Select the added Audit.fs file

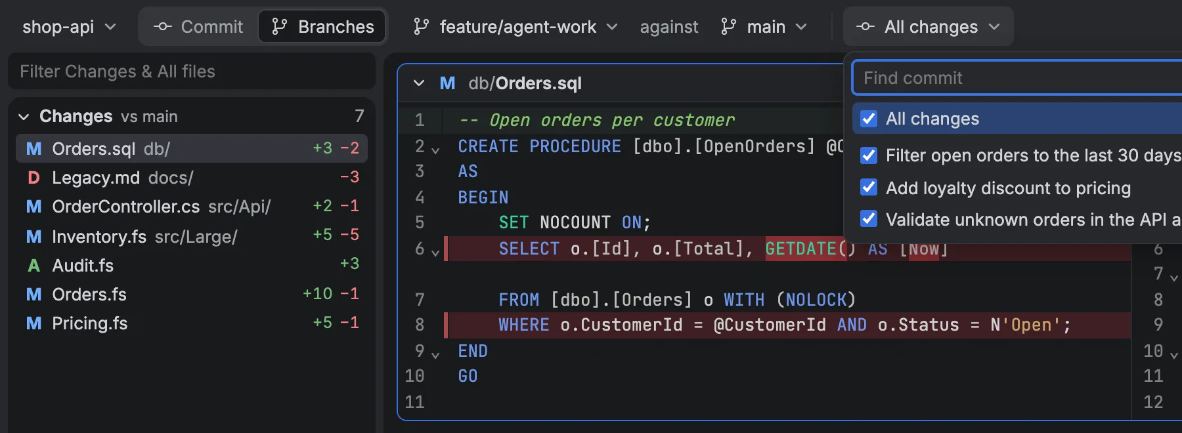pos(192,265)
